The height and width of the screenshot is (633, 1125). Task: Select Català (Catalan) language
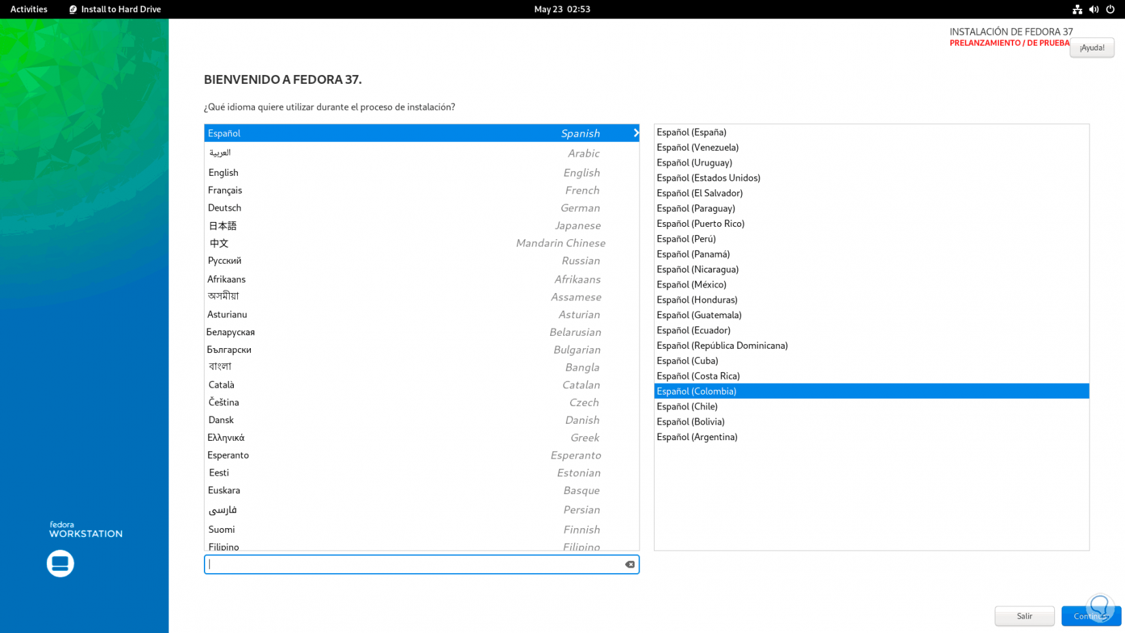click(421, 385)
